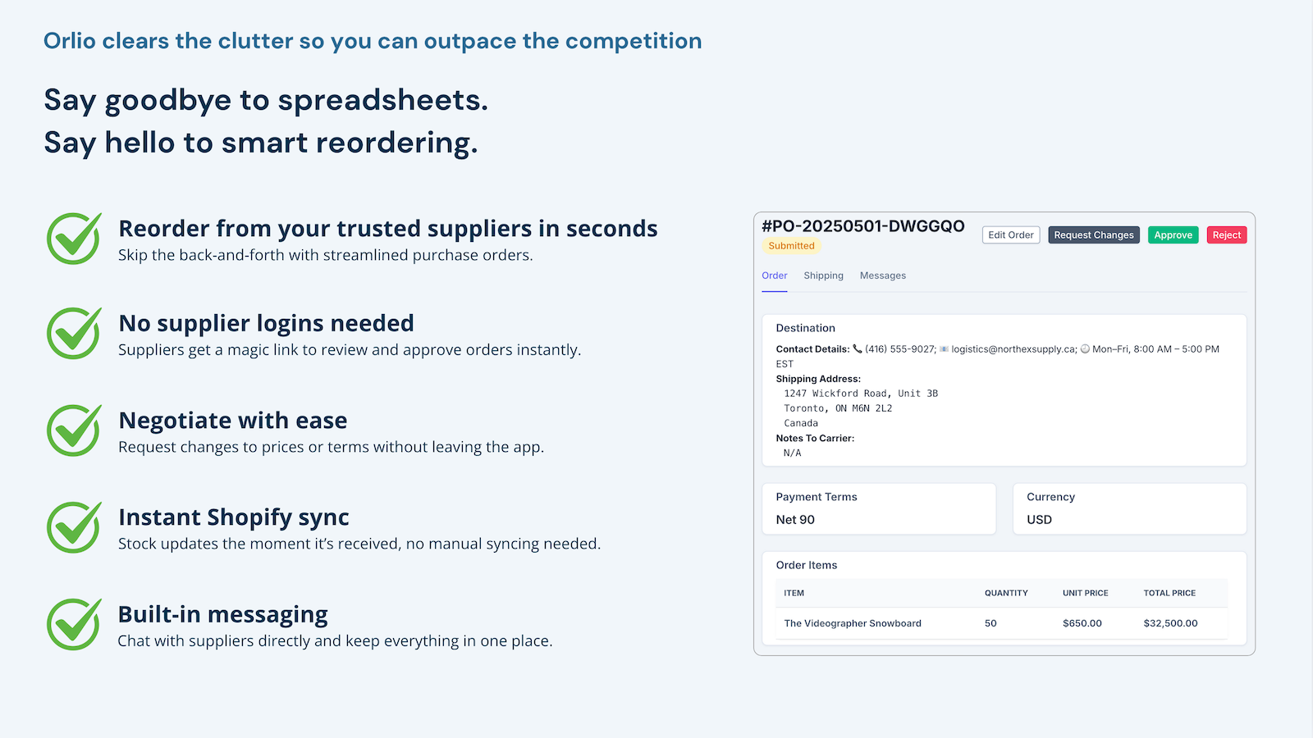
Task: Click the checkmark icon for Instant Shopify sync
Action: pos(74,527)
